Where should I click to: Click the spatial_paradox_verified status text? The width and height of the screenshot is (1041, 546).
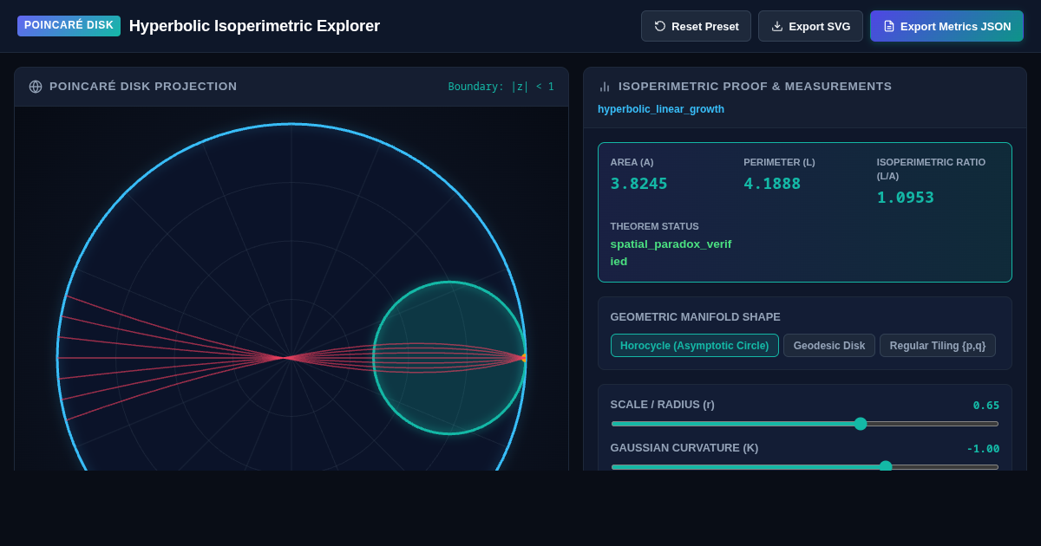pyautogui.click(x=671, y=252)
